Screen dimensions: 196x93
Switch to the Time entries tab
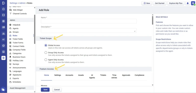point(114,76)
